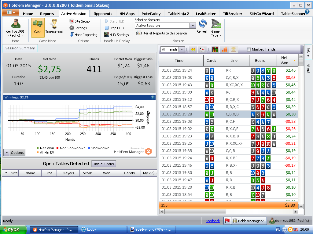Open the hands toolbar overflow arrow
Screen dimensions: 313x234
tap(302, 49)
